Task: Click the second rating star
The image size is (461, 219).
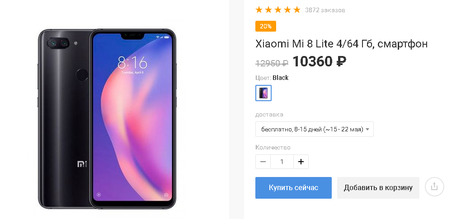Action: coord(268,10)
